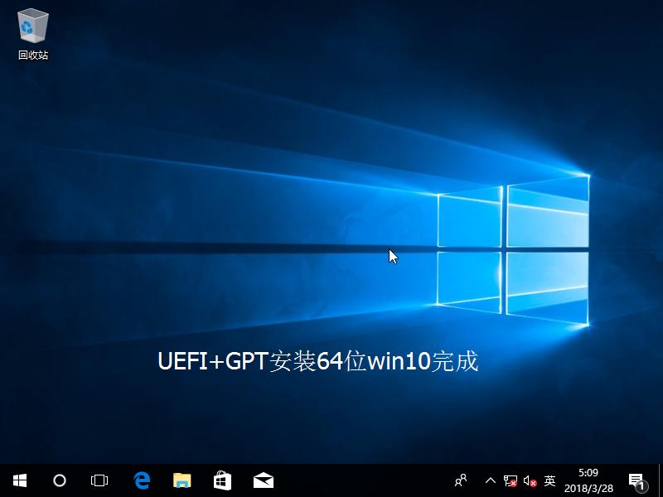Screen dimensions: 663x497
Task: Open File Explorer on the taskbar
Action: pyautogui.click(x=181, y=480)
